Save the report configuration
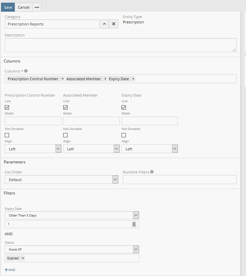 click(x=8, y=7)
